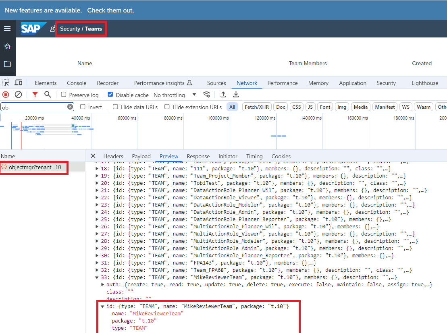This screenshot has height=333, width=447.
Task: Open the No throttling dropdown
Action: tap(175, 95)
